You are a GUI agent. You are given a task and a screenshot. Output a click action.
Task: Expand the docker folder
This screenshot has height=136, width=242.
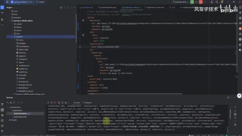click(12, 30)
